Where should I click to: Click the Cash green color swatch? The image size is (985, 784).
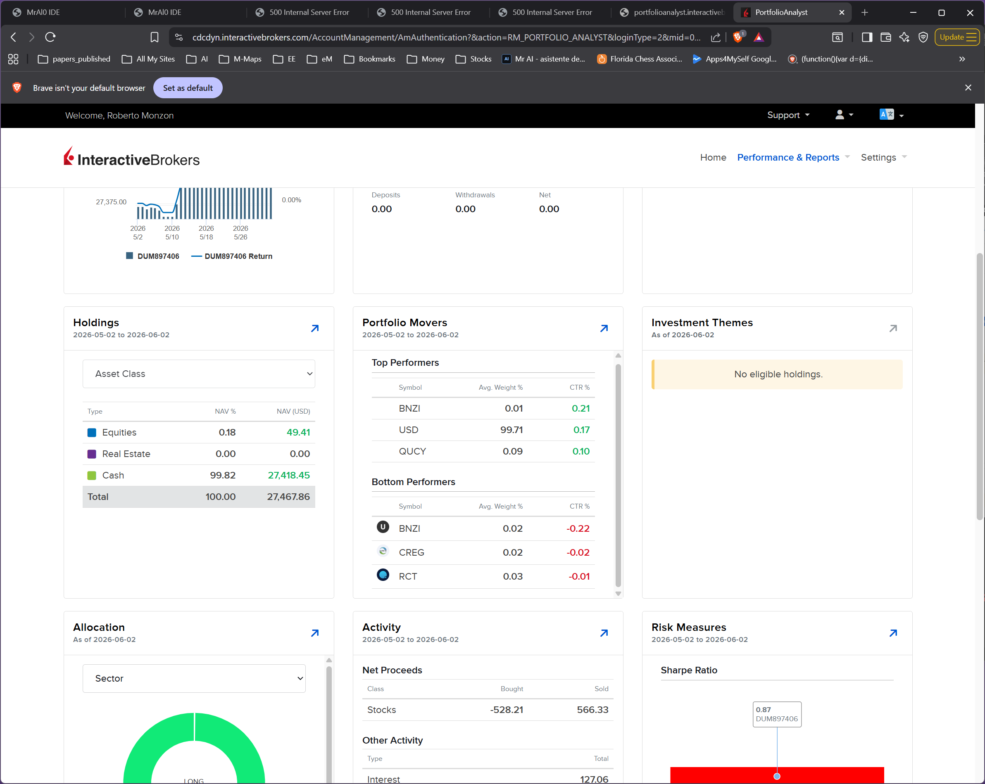point(91,475)
